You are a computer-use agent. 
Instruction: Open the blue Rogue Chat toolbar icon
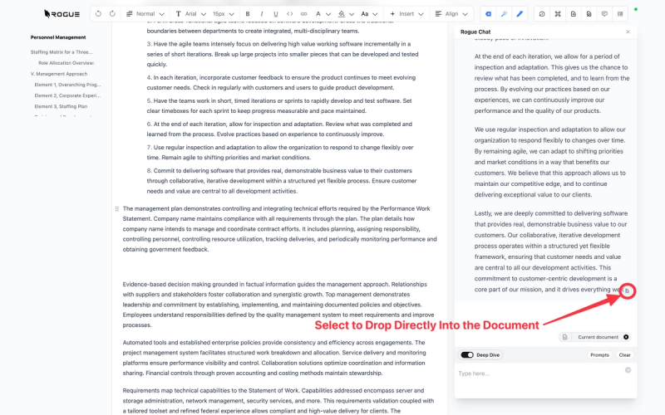pyautogui.click(x=489, y=14)
